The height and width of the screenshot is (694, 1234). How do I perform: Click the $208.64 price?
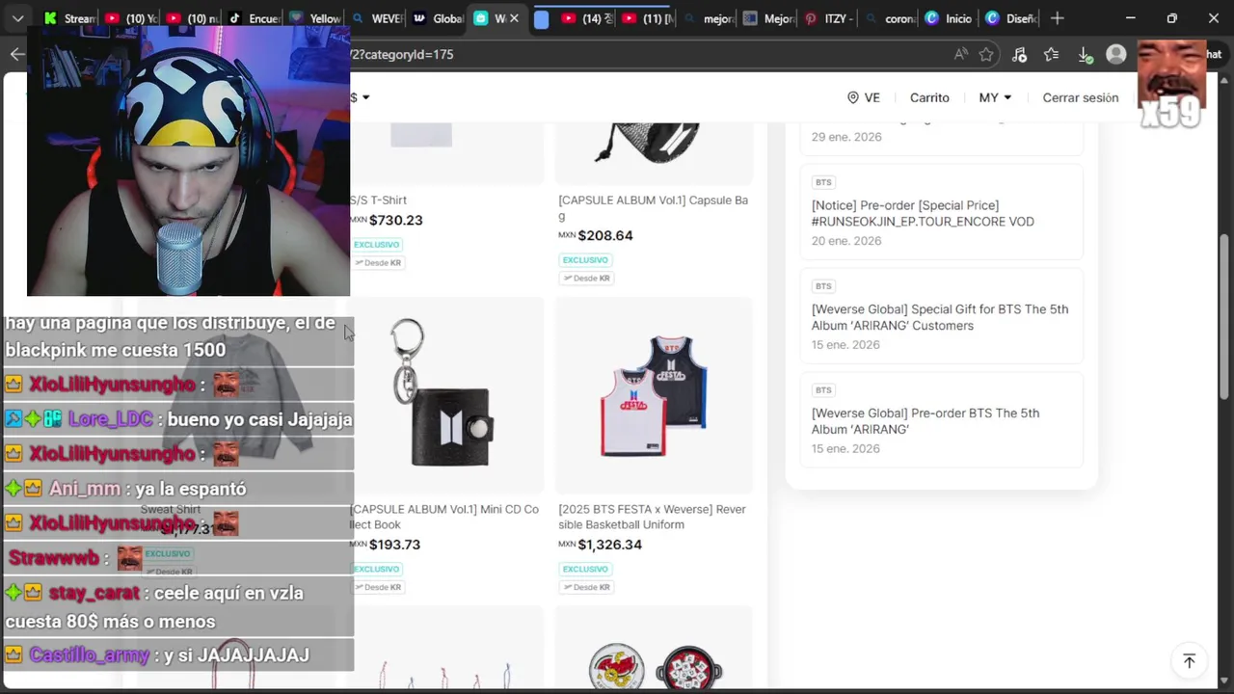604,235
